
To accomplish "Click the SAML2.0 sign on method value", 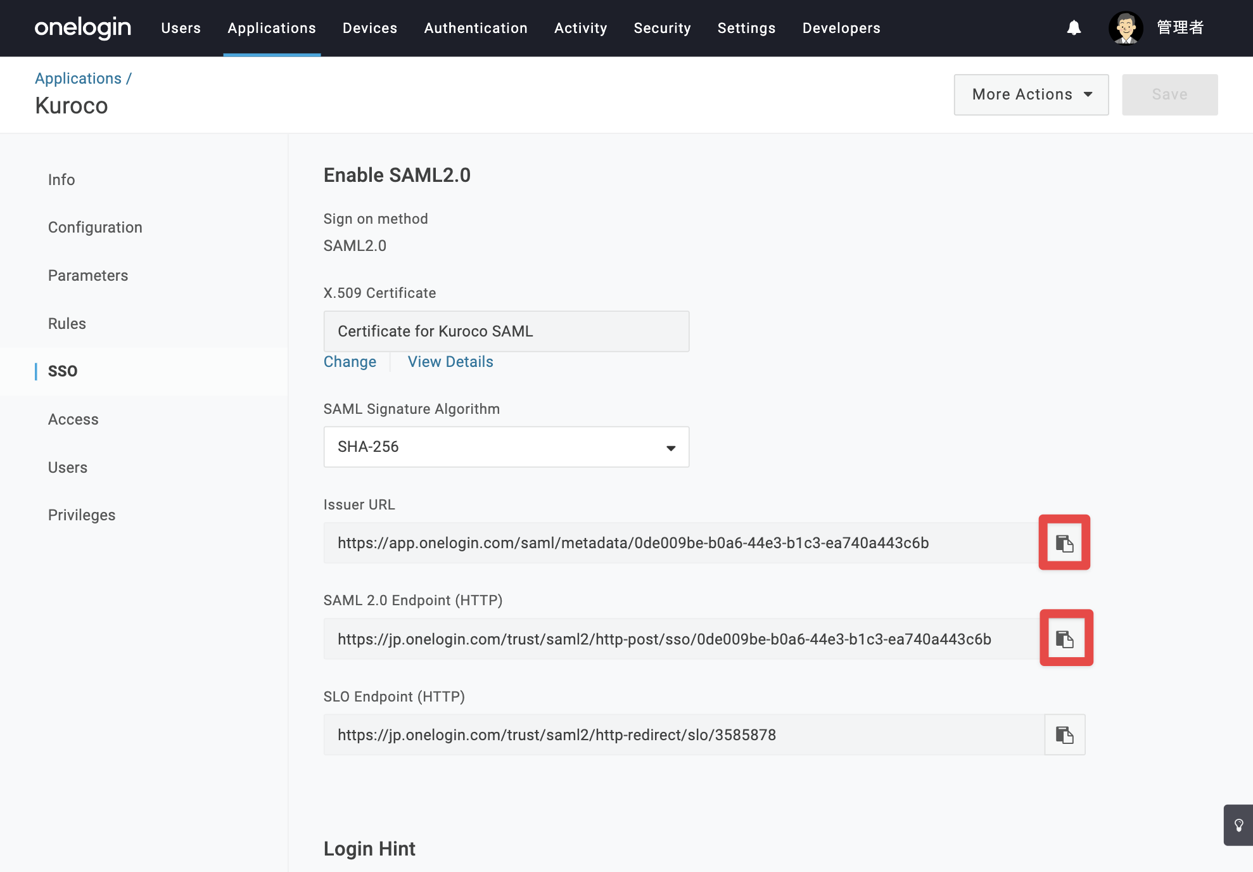I will coord(355,246).
